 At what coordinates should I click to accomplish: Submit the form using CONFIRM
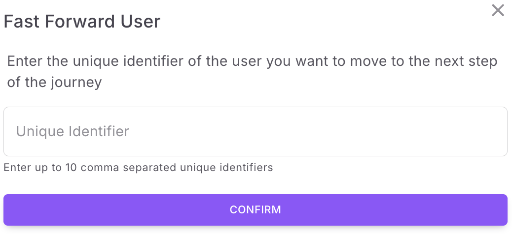(x=256, y=209)
